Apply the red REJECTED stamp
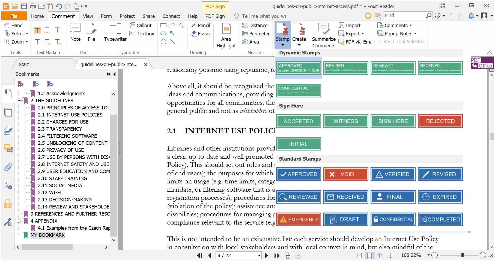 point(440,121)
